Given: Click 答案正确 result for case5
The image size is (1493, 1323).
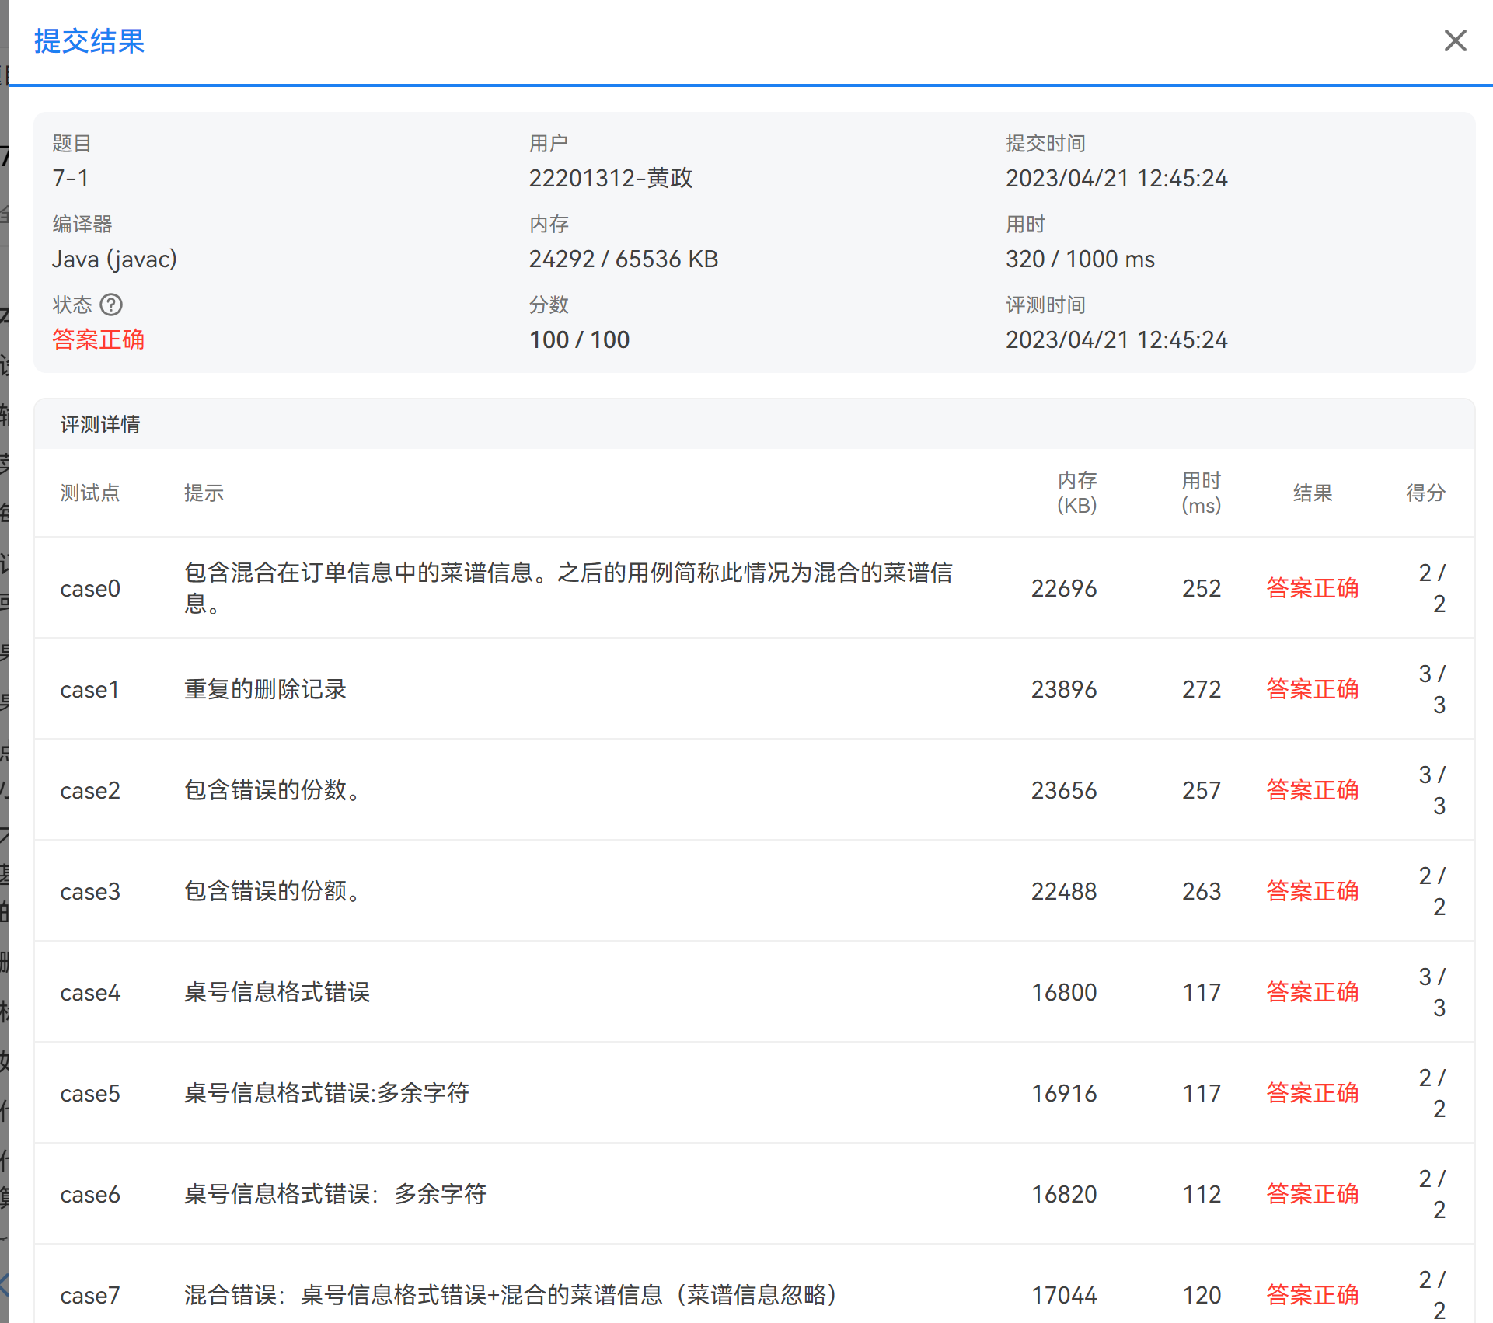Looking at the screenshot, I should click(1312, 1093).
